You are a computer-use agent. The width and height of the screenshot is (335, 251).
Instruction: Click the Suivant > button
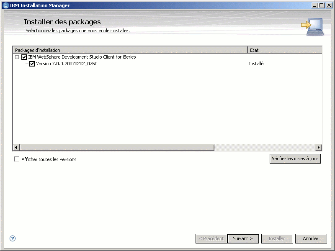point(243,238)
